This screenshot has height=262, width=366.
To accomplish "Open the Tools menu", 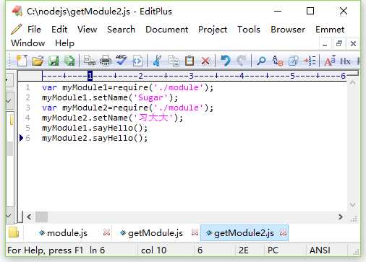I will 249,30.
